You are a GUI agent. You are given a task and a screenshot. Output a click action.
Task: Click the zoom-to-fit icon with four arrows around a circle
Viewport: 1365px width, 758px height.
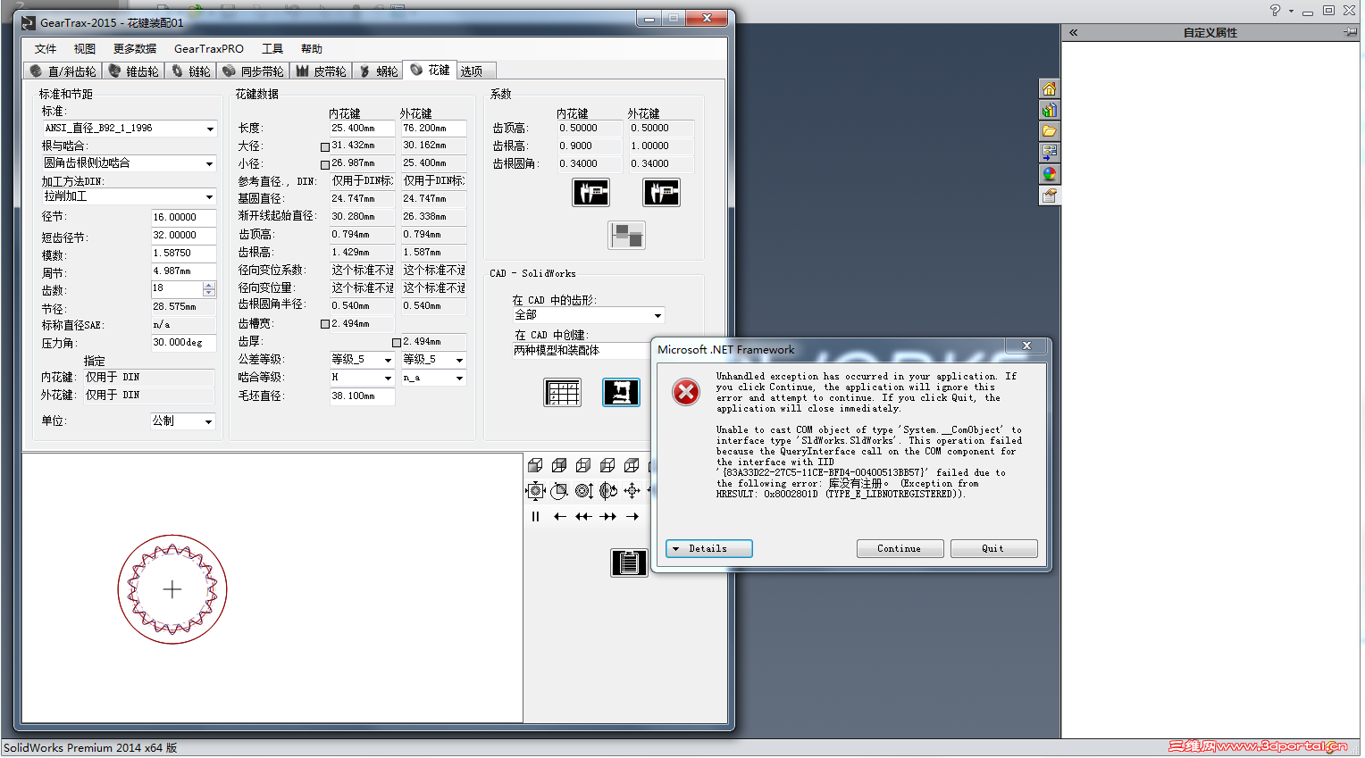tap(535, 490)
